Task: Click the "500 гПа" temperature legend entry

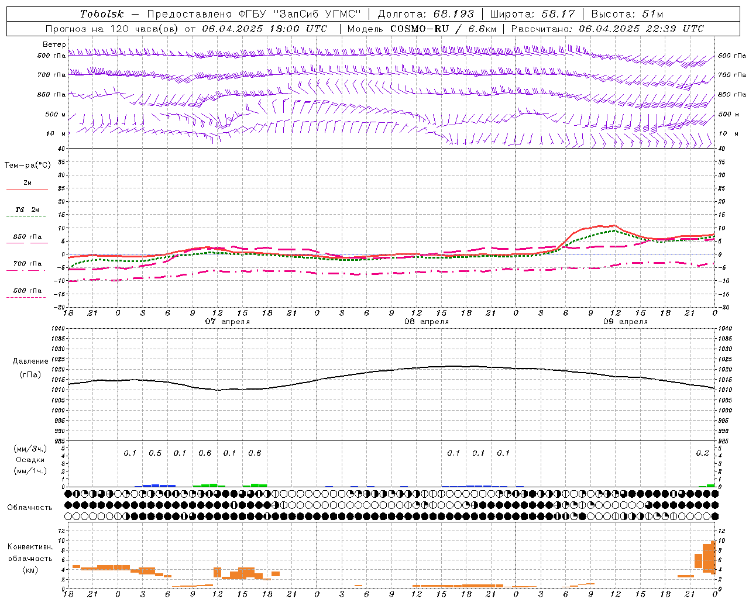Action: click(x=27, y=291)
